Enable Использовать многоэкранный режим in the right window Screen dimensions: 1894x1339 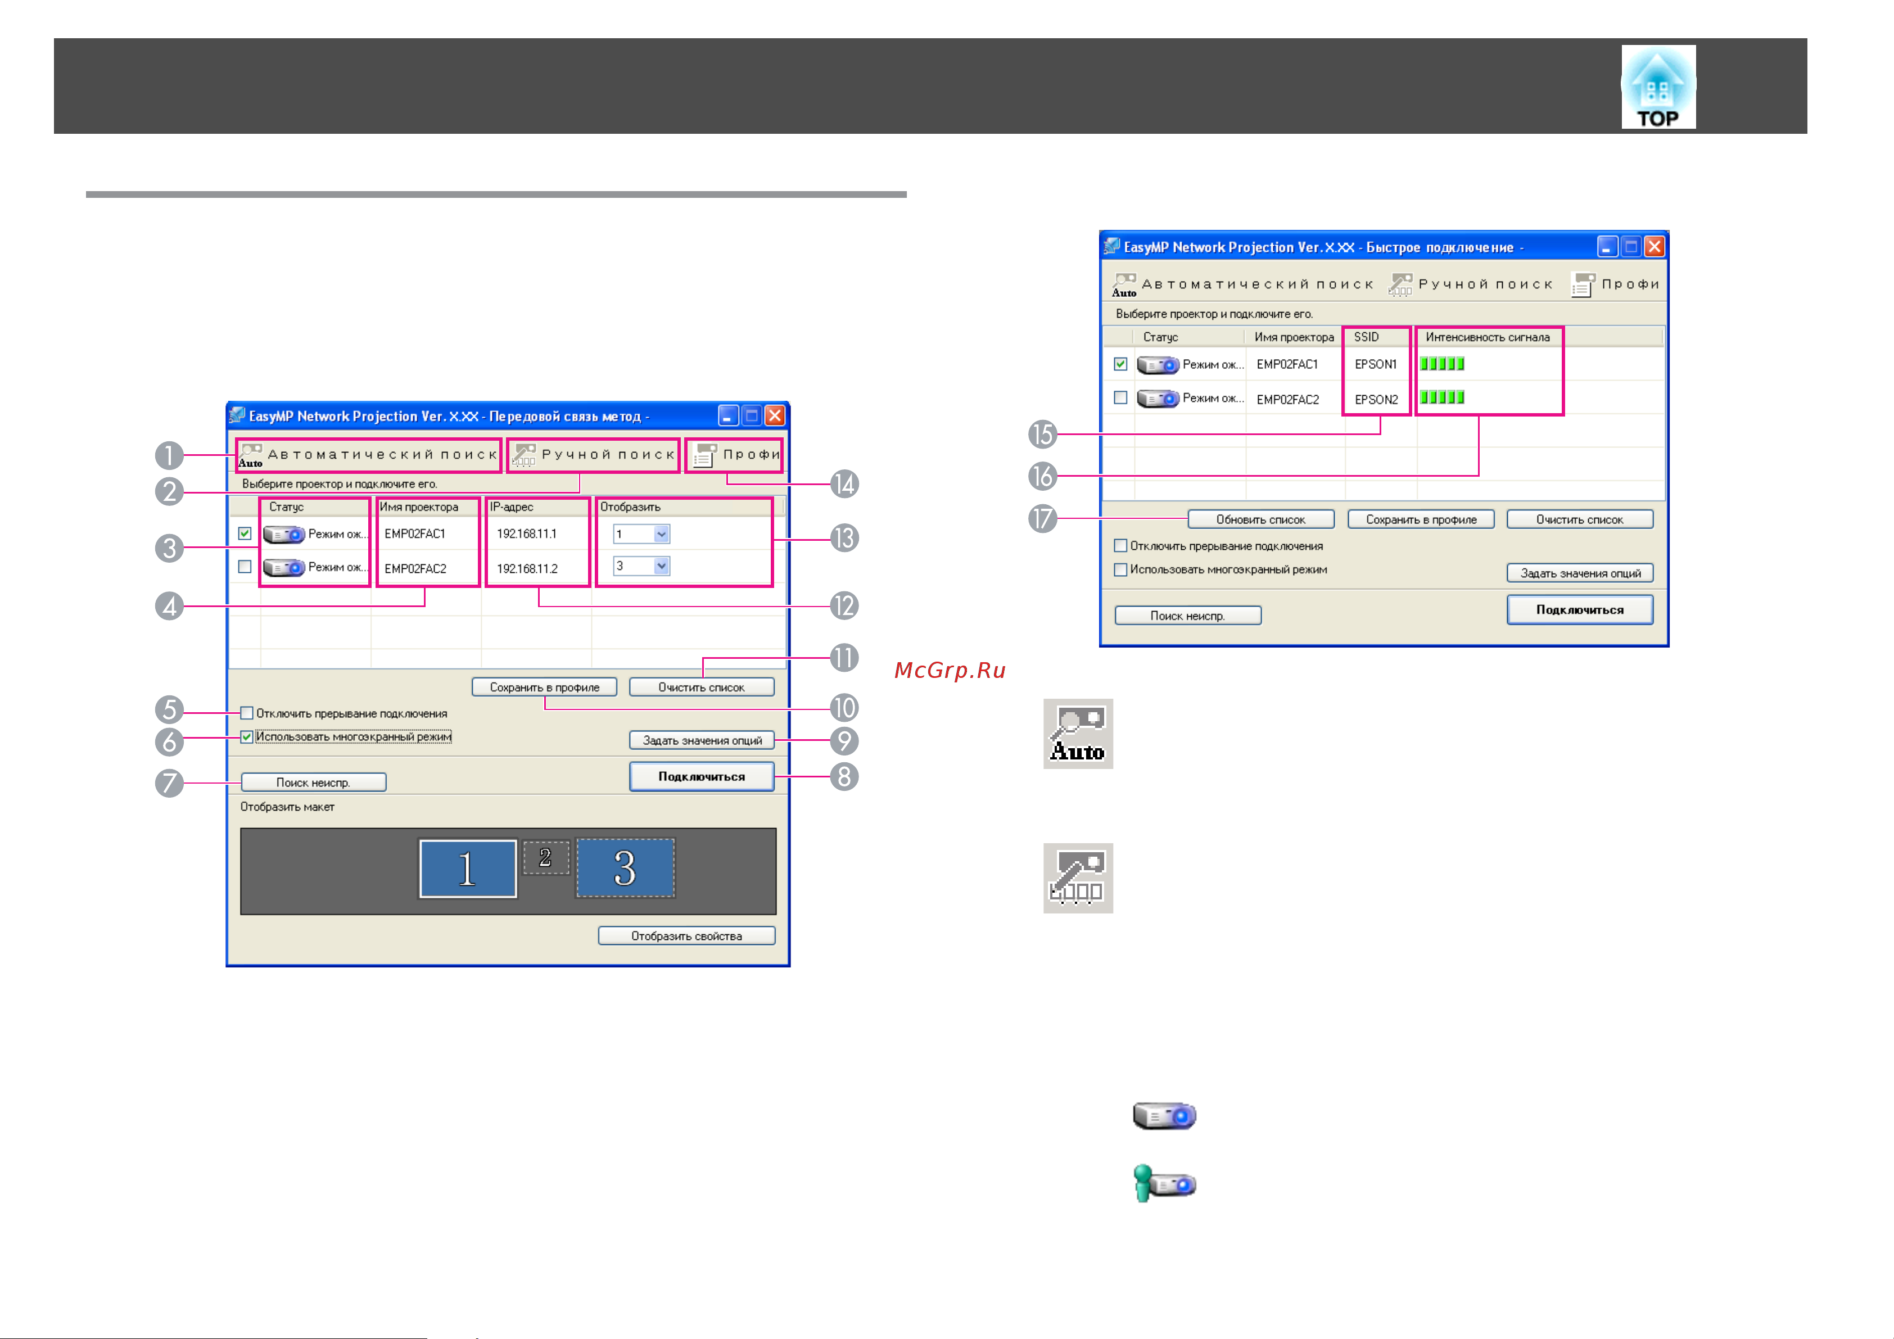pos(1120,569)
